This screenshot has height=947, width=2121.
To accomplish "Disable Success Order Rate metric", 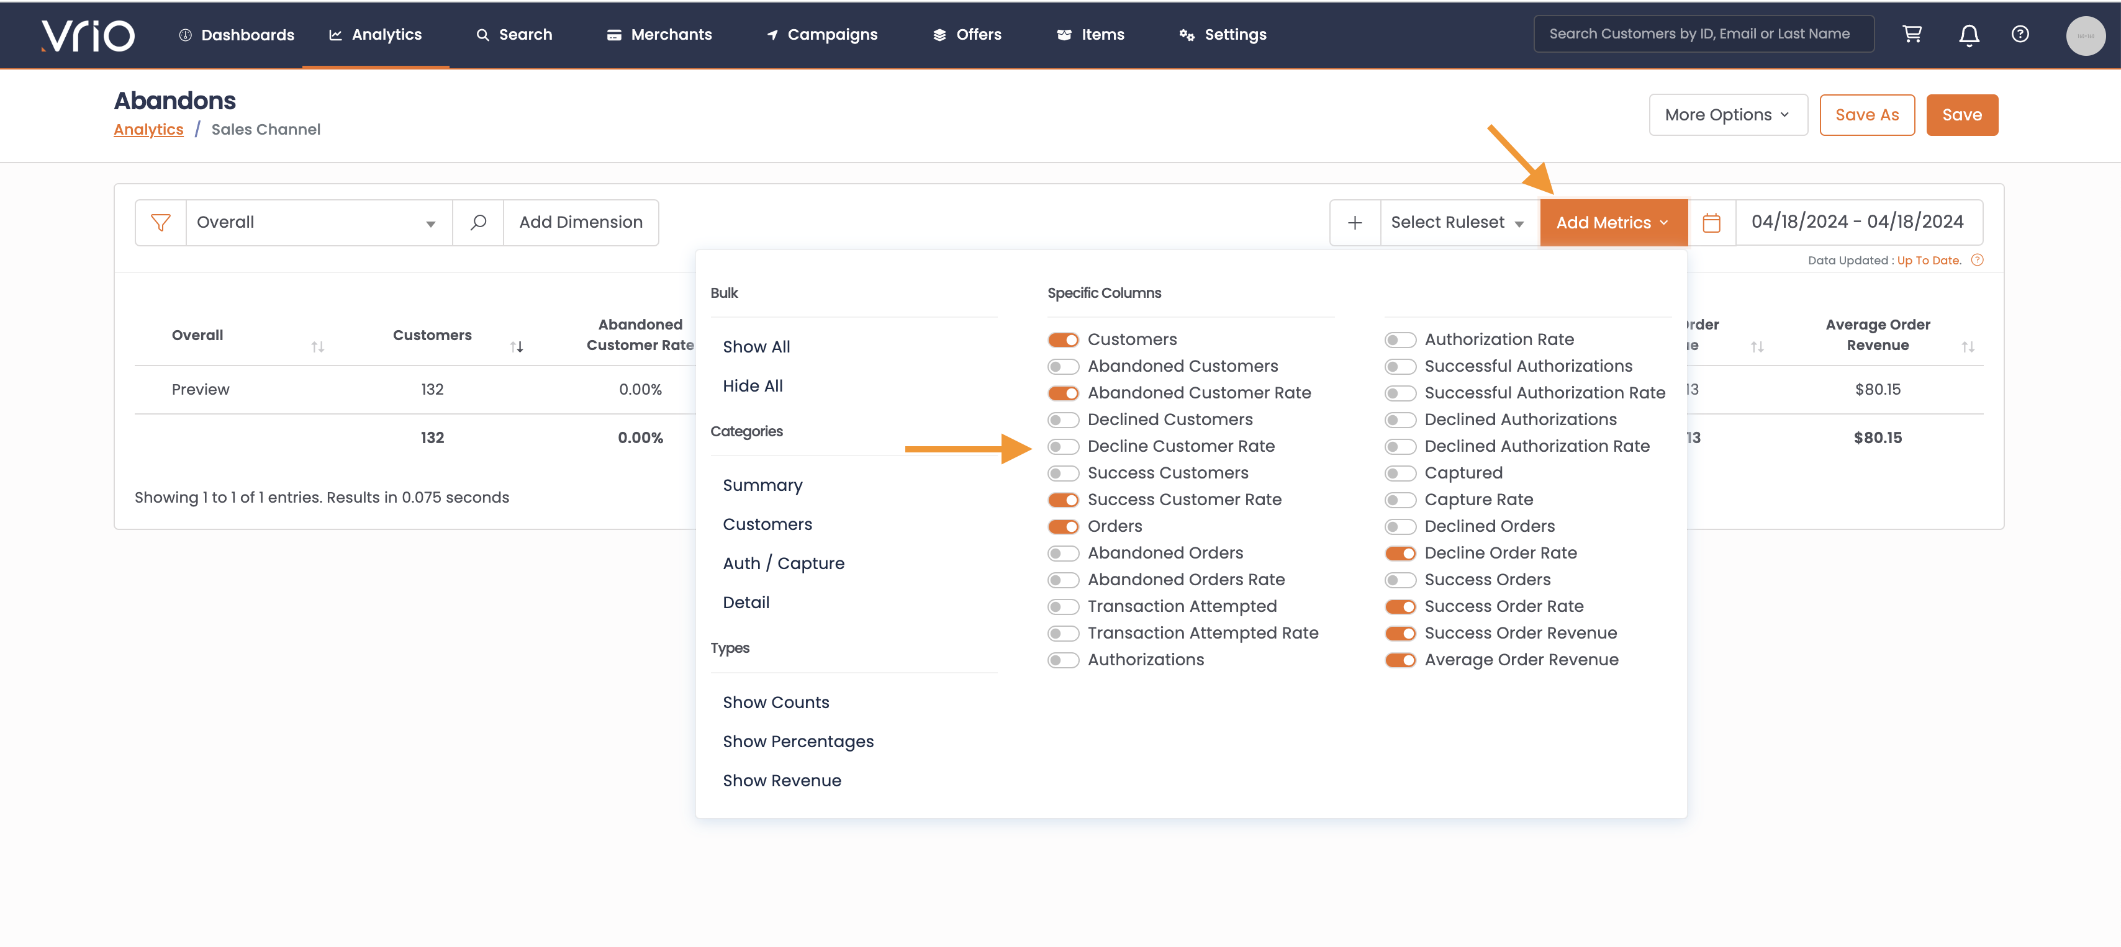I will click(1400, 607).
